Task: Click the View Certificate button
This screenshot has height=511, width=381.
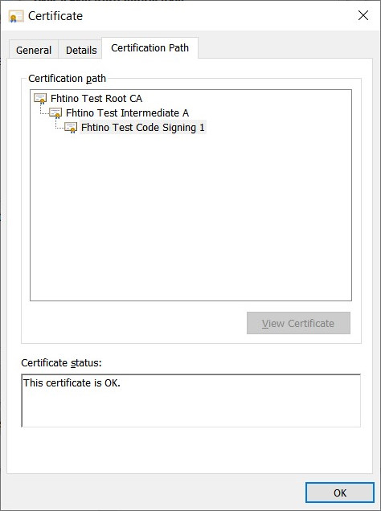Action: click(x=298, y=323)
